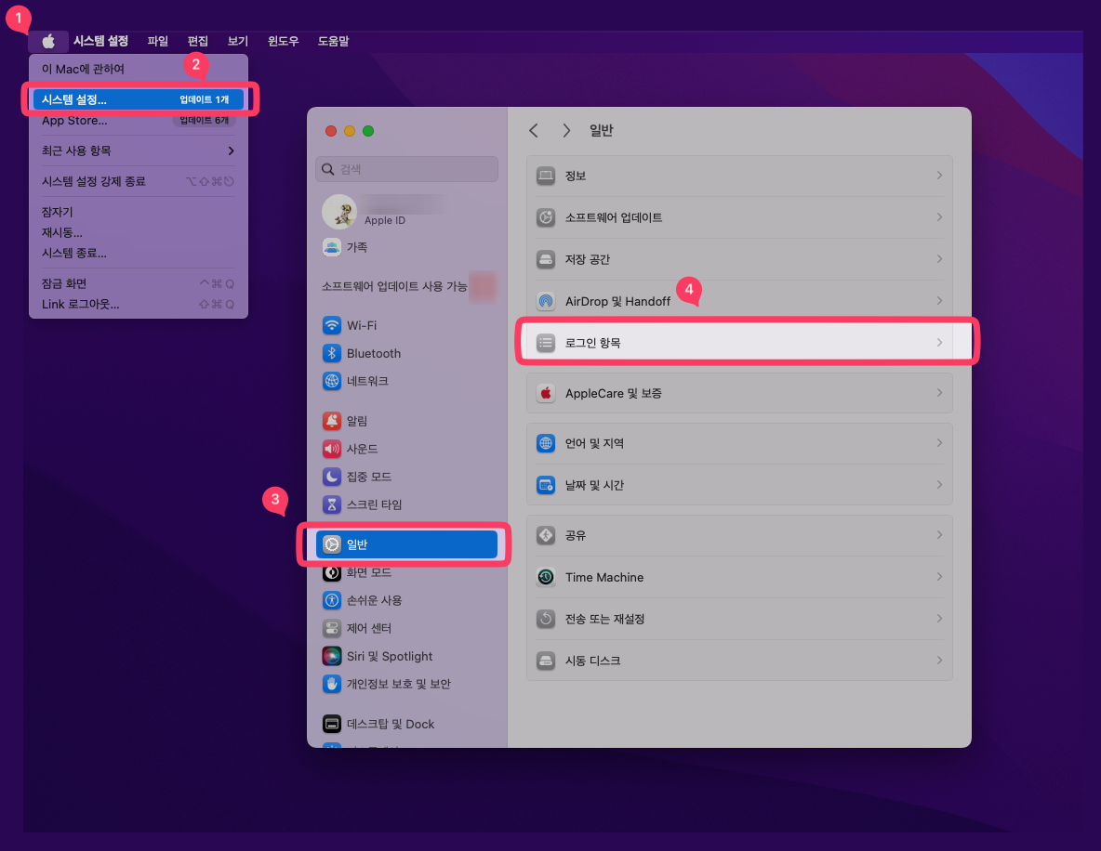
Task: Open the 날짜 및 시간 row chevron
Action: click(x=939, y=485)
